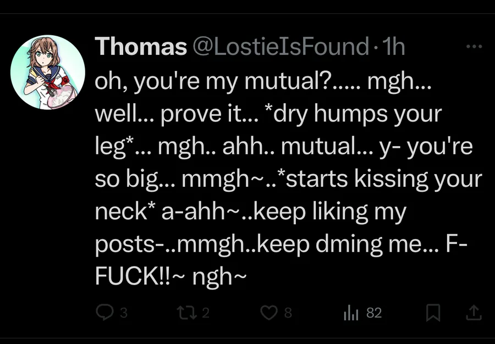Screen dimensions: 495x344
Task: Open the three-dot more options menu
Action: 474,47
